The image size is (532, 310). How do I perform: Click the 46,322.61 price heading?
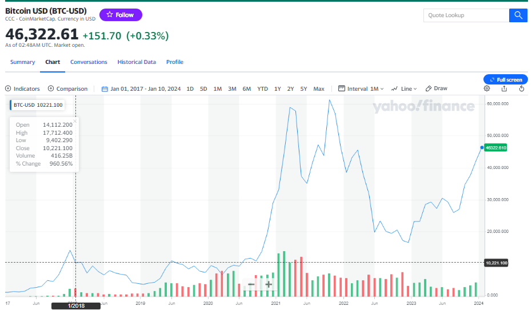(x=42, y=34)
